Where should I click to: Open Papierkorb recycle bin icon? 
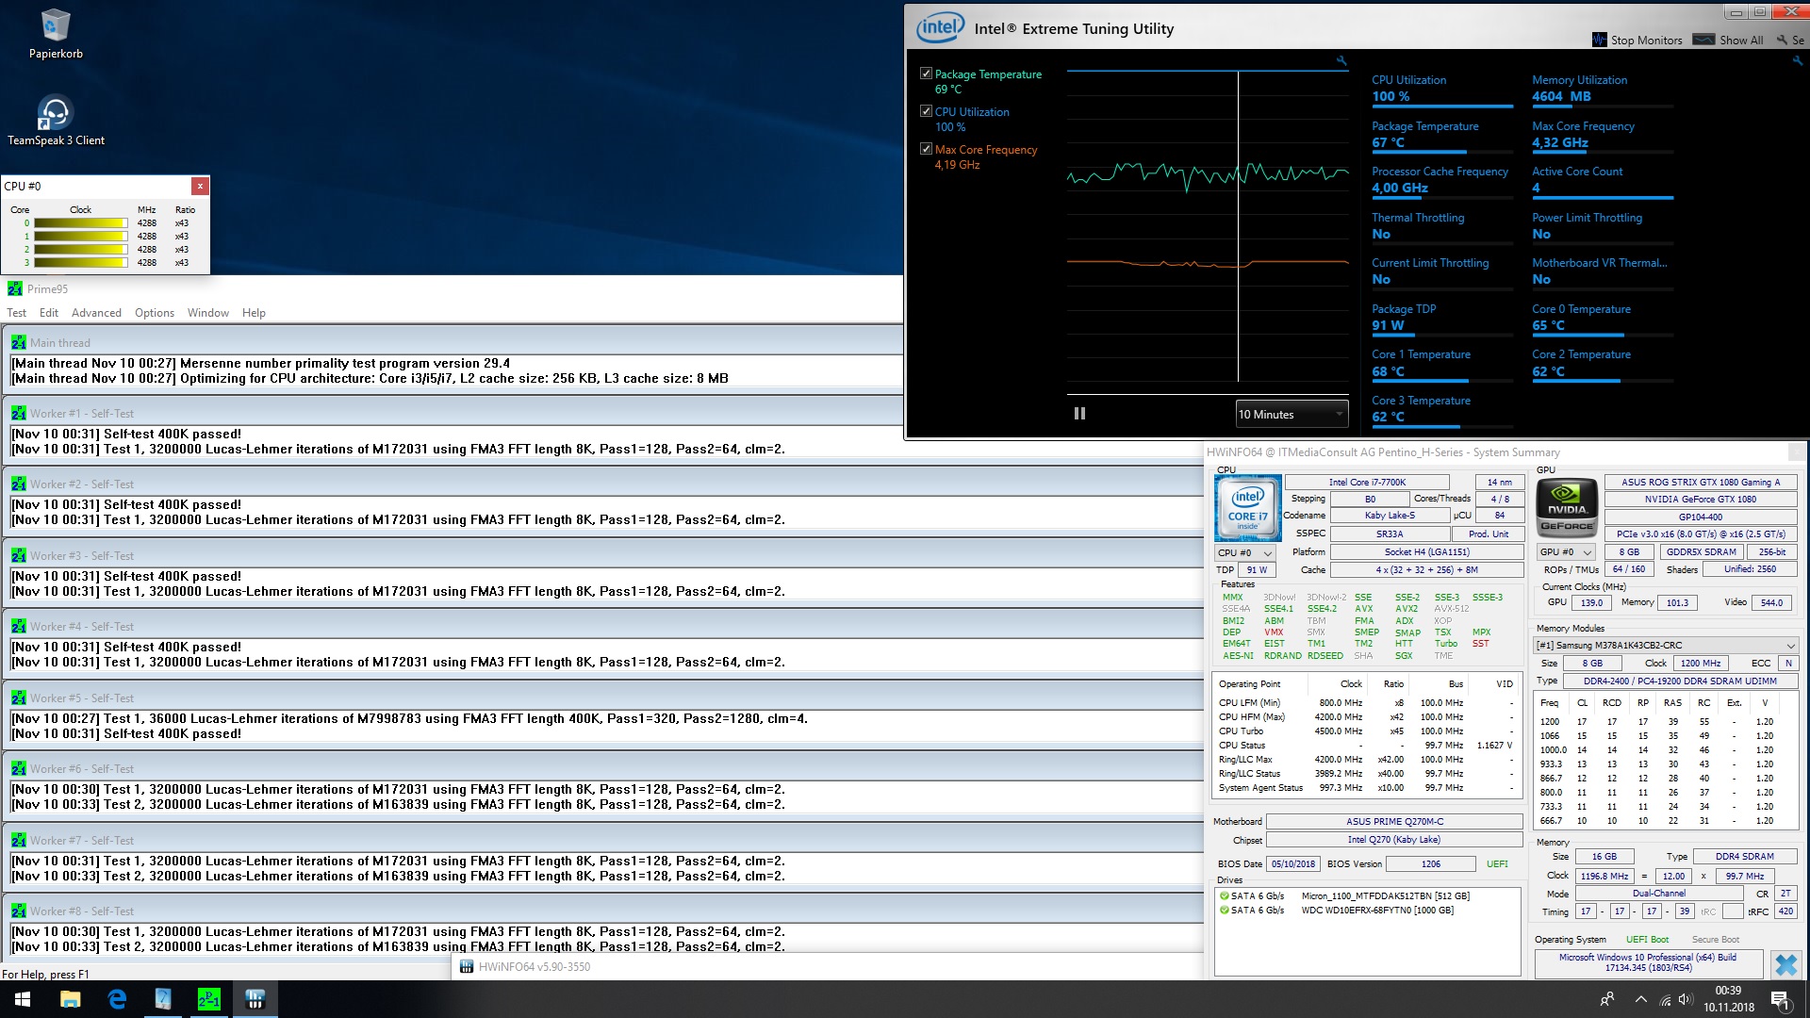56,26
